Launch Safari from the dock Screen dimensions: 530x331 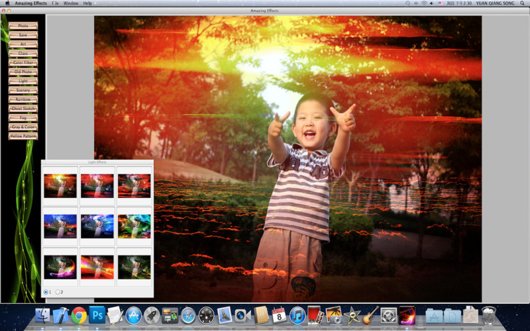188,316
